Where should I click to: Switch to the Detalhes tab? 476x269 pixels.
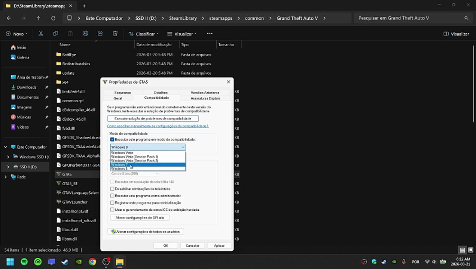[x=161, y=92]
